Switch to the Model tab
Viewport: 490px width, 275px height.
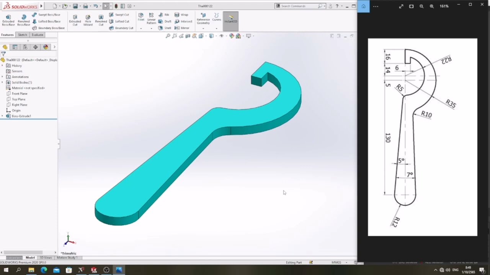30,258
